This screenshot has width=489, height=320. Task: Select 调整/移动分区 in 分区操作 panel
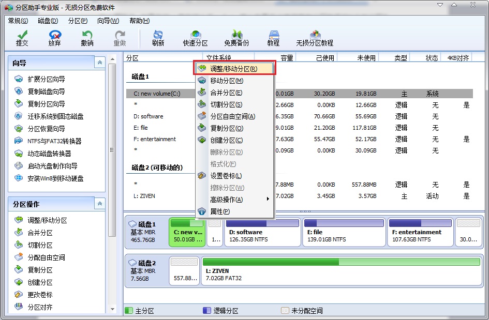point(41,220)
